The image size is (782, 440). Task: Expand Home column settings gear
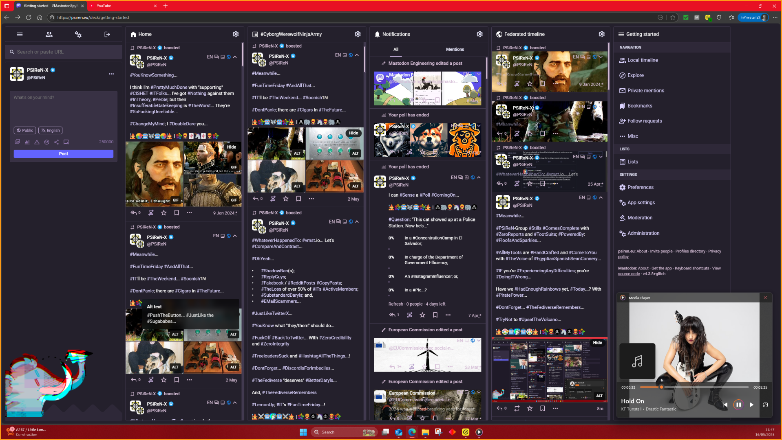pyautogui.click(x=236, y=35)
